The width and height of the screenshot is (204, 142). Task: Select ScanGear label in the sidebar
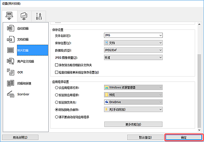click(x=23, y=94)
